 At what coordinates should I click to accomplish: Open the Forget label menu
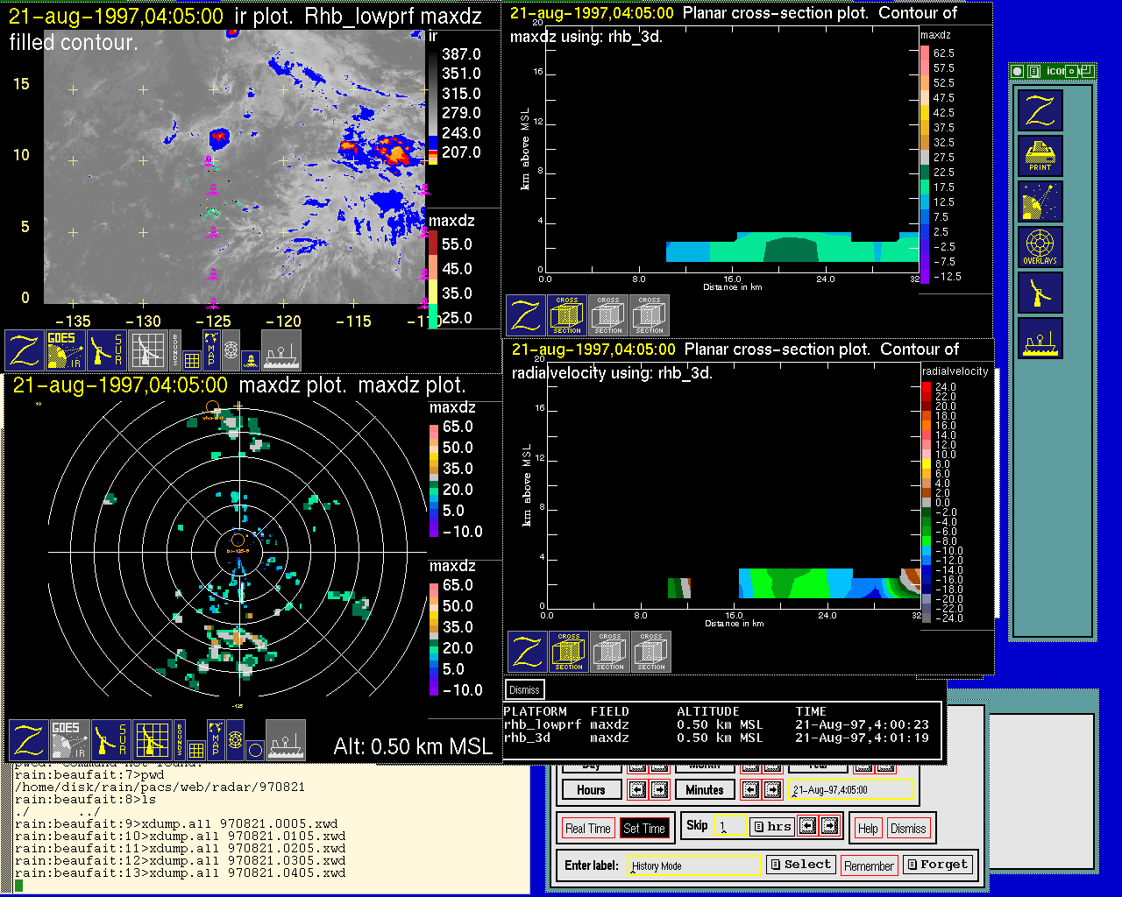click(937, 865)
